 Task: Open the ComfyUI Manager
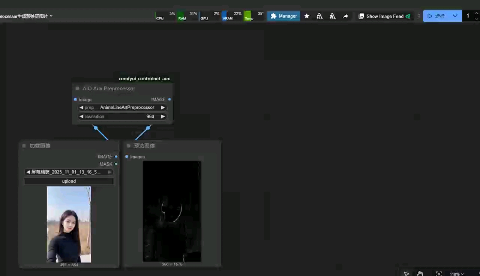283,16
